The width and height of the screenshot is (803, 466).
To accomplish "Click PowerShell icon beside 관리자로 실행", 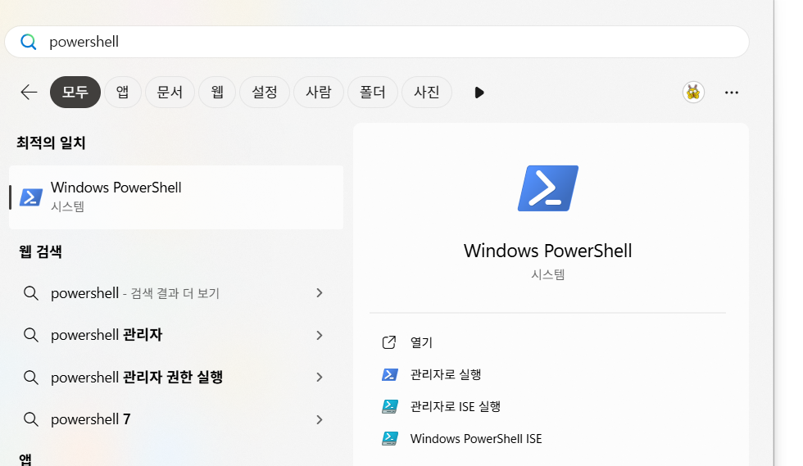I will click(x=390, y=375).
